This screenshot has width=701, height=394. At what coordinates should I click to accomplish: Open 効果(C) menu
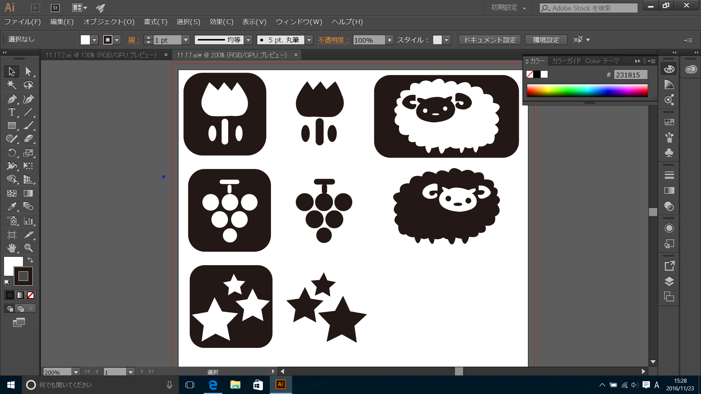pyautogui.click(x=221, y=22)
